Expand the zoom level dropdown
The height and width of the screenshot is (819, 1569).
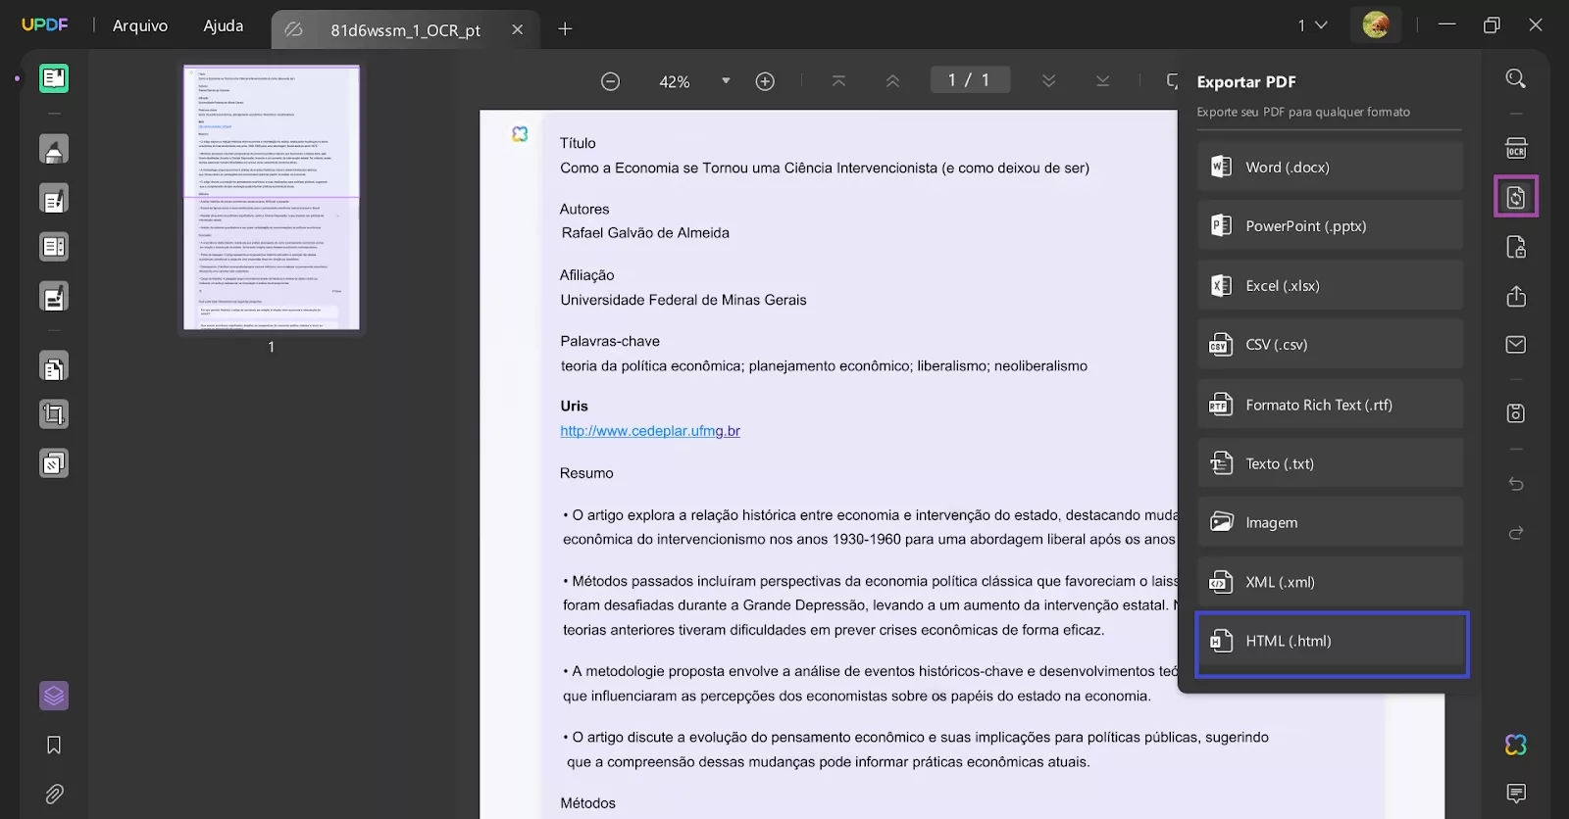726,81
